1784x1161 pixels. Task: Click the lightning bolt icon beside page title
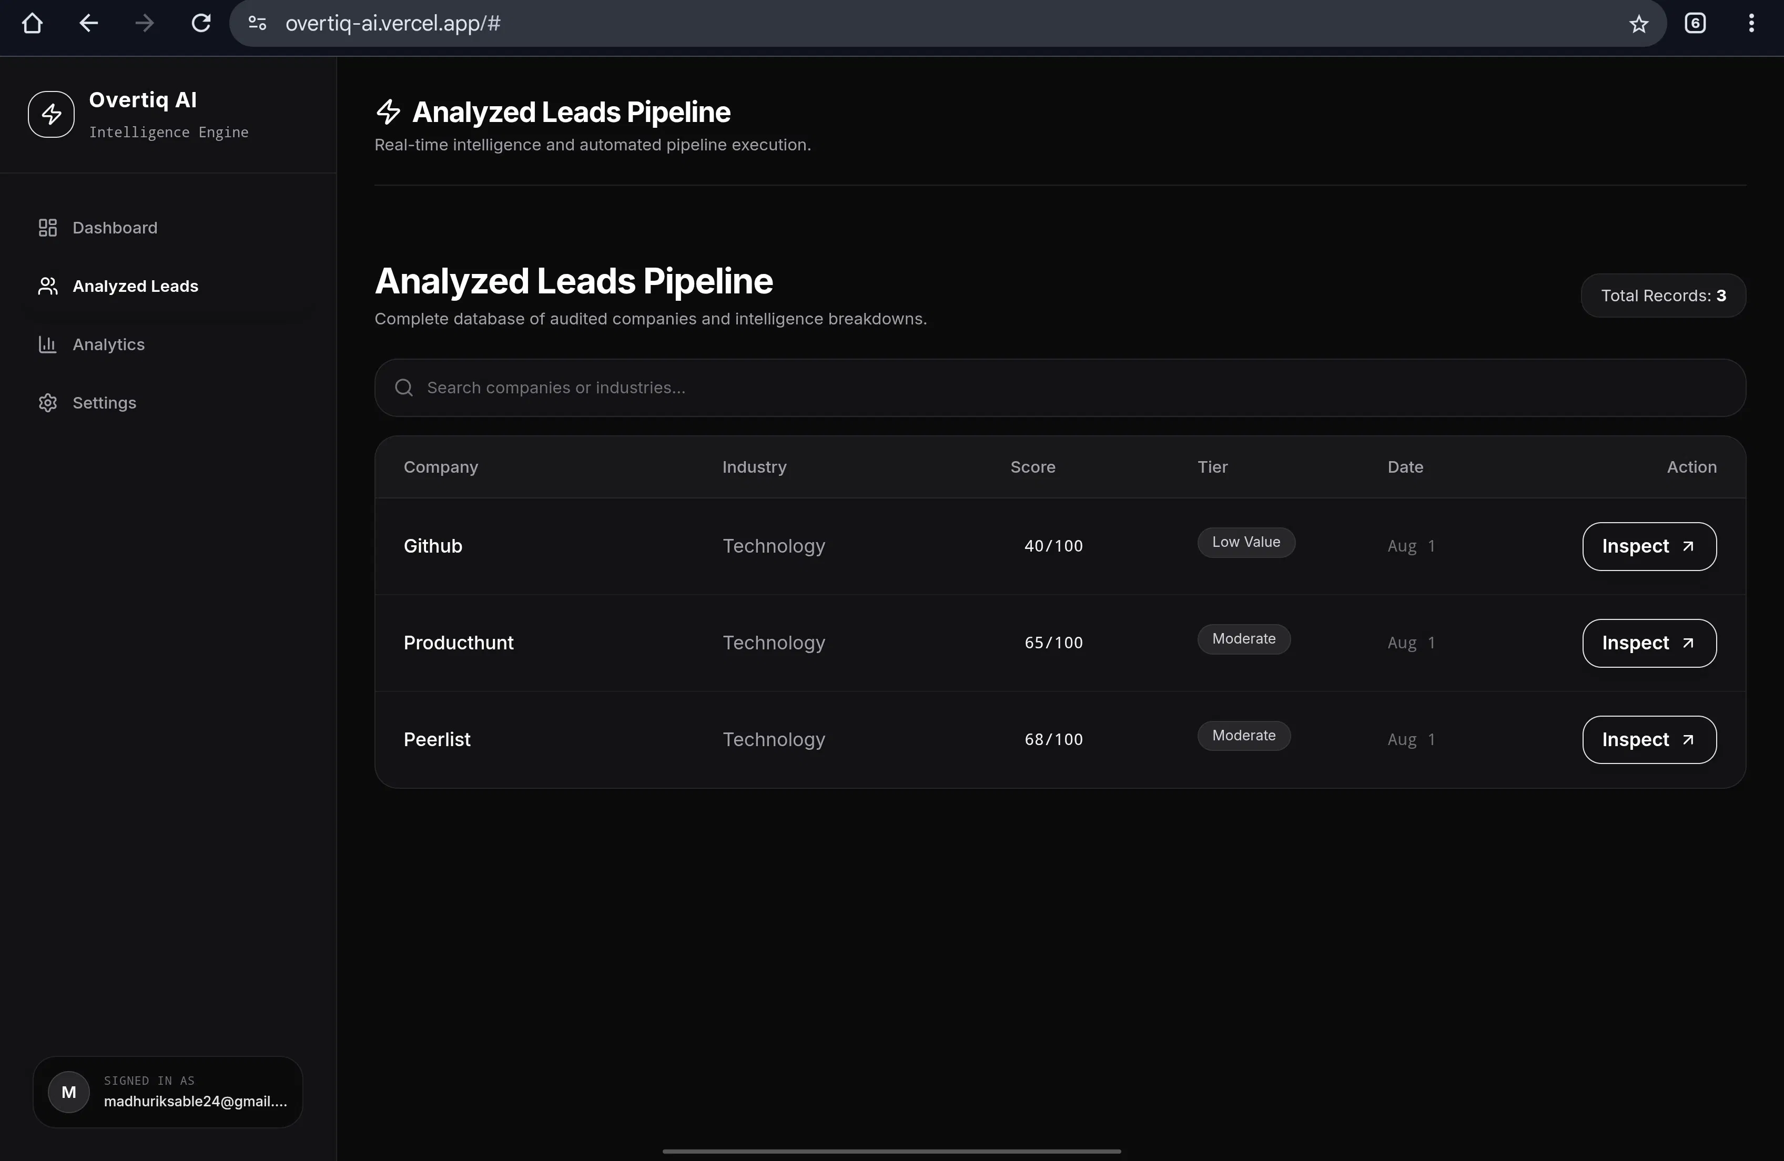click(388, 111)
